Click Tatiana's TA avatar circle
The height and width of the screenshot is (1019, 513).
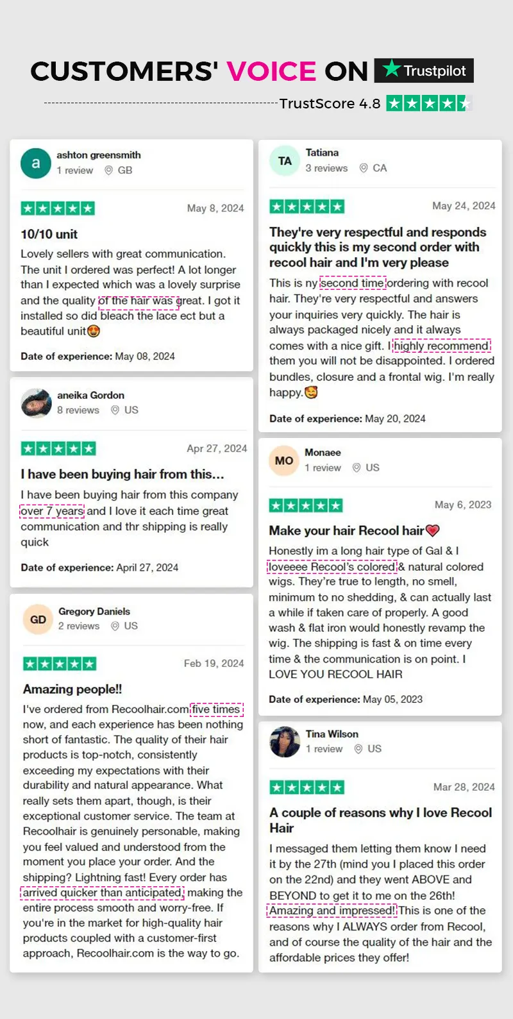tap(285, 161)
